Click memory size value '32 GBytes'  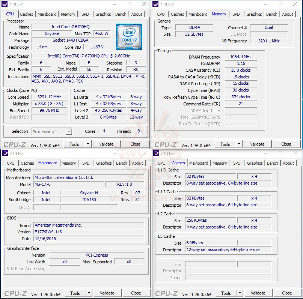[194, 34]
